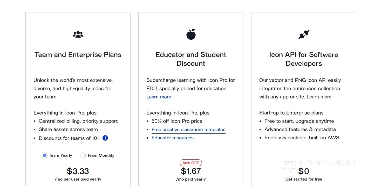The height and width of the screenshot is (186, 368).
Task: Click the Icon API for Software Developers heading
Action: point(304,59)
